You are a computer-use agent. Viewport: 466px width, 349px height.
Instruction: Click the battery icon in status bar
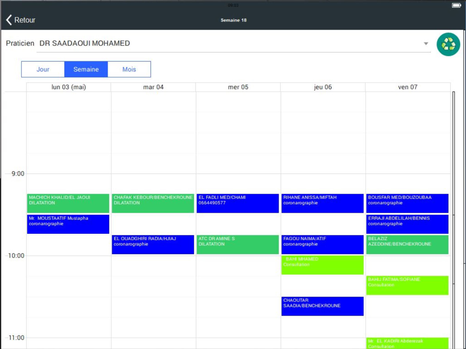click(456, 5)
